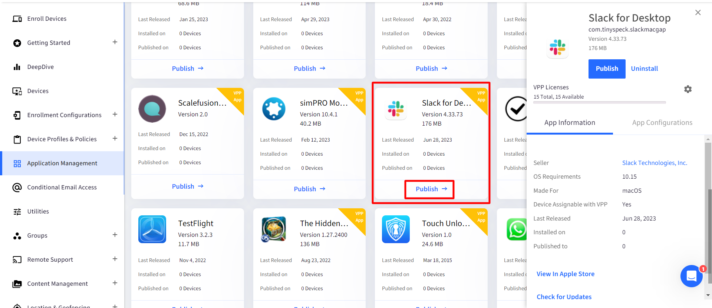
Task: Click bundle ID com.tinyspeck.slackmacgap
Action: (x=627, y=30)
